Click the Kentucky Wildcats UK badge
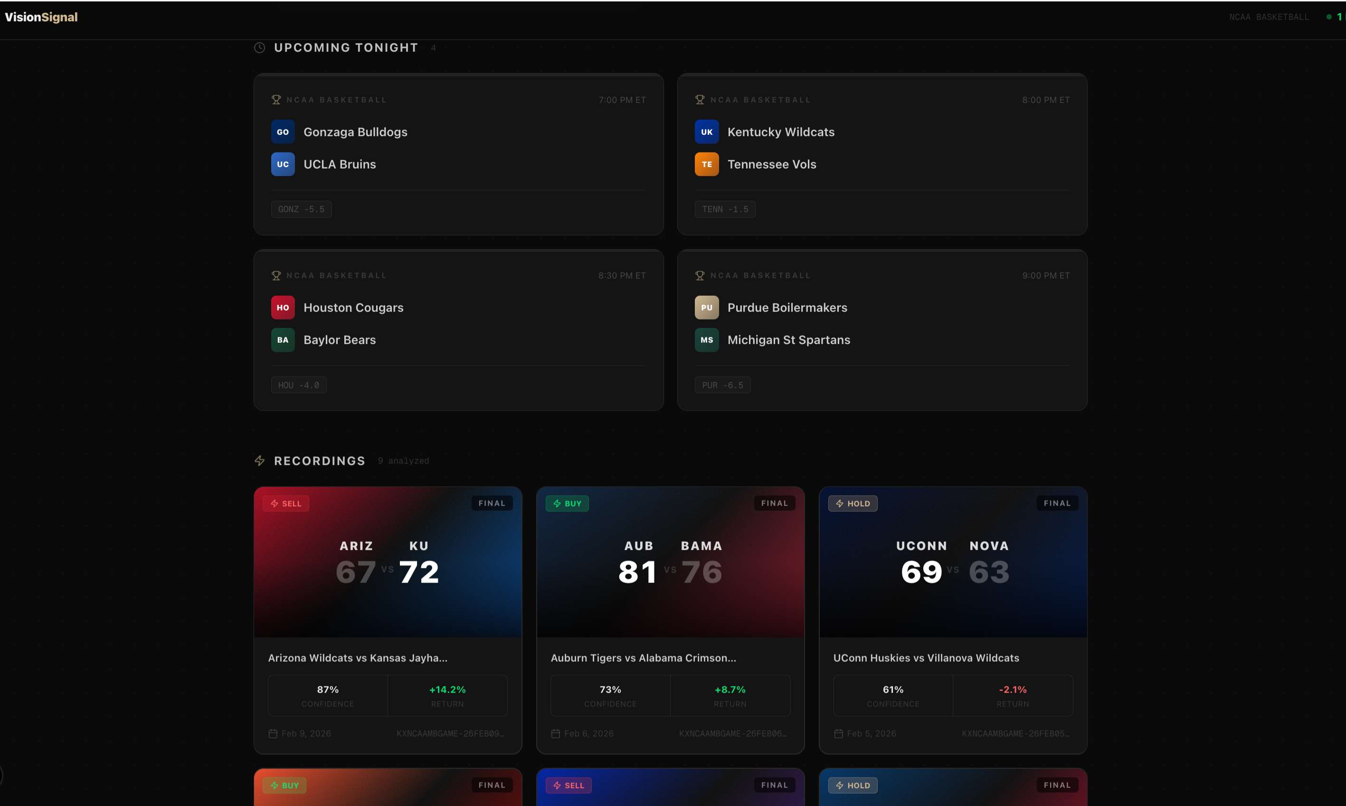 pos(706,132)
